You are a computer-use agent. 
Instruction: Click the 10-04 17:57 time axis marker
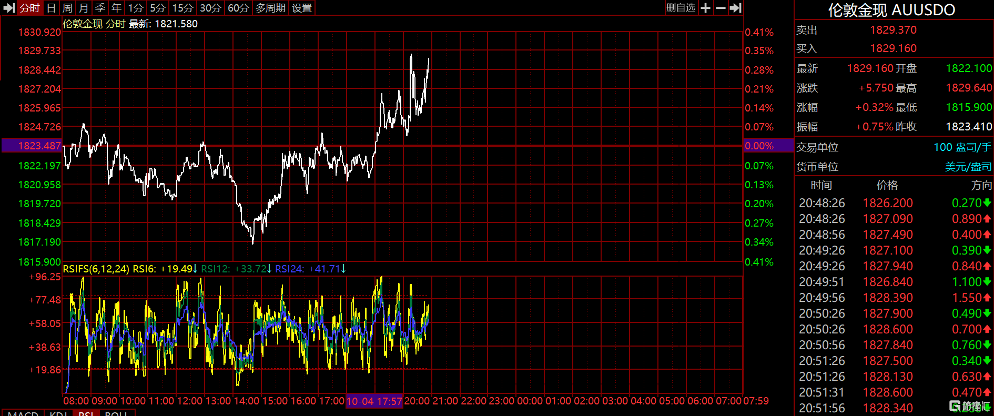point(374,401)
